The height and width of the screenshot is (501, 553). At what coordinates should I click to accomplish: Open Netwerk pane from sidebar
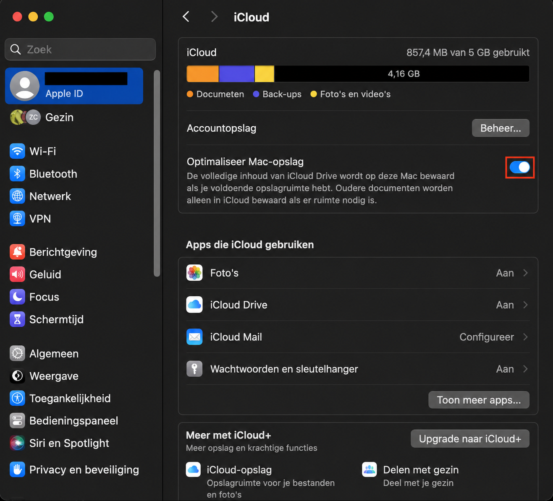click(74, 196)
